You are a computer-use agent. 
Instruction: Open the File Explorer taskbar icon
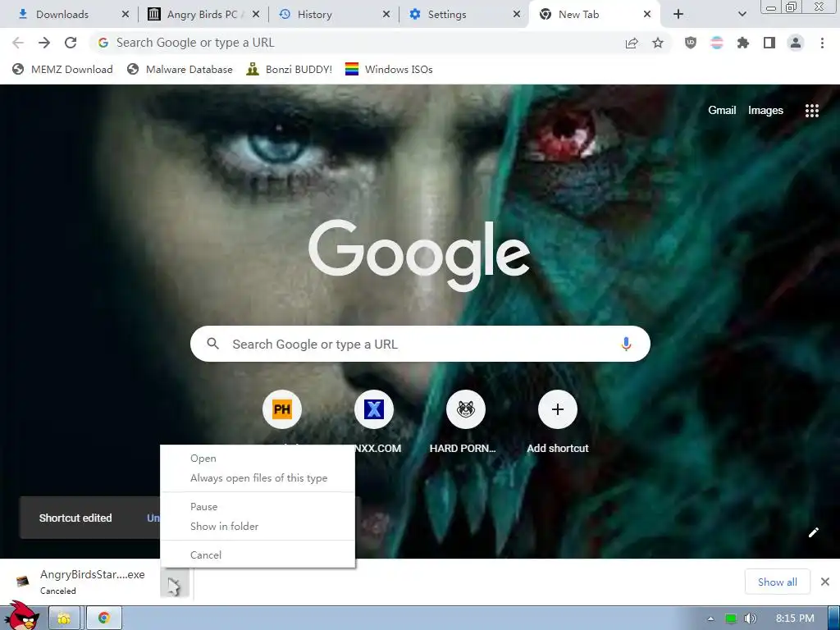(x=64, y=619)
